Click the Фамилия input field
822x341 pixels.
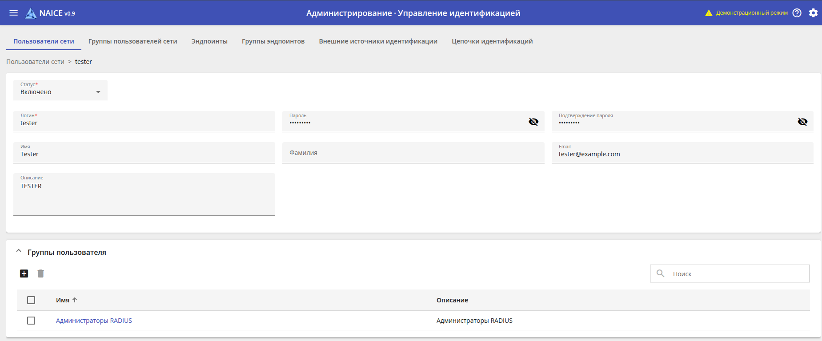413,153
